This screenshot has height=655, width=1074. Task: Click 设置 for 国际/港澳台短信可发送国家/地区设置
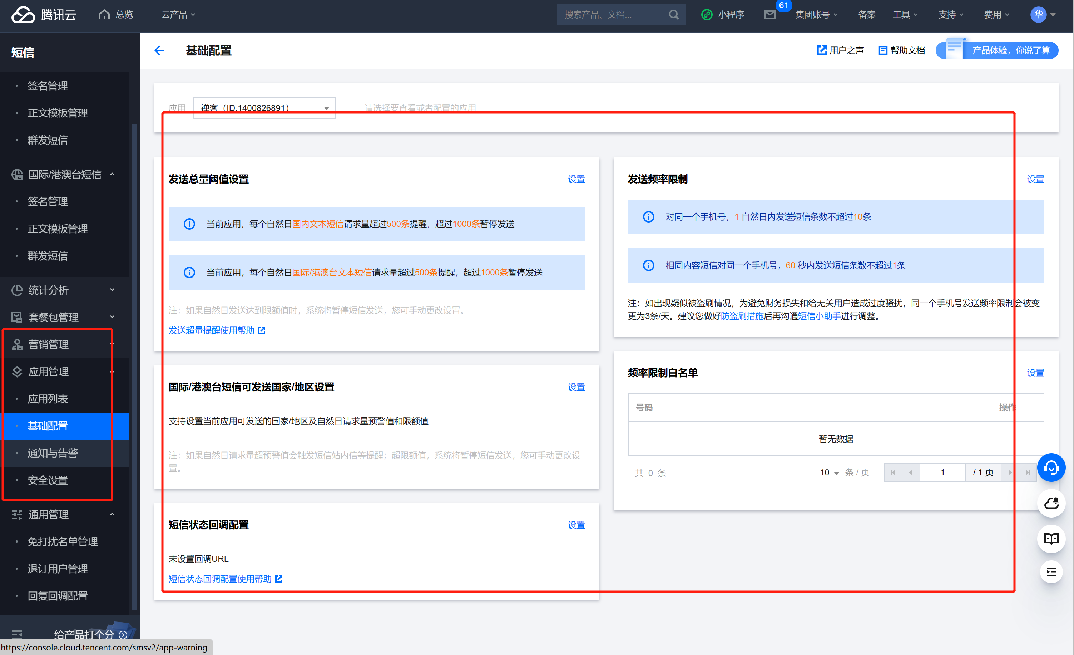[576, 387]
